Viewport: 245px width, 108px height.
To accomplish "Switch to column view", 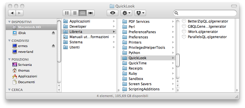I will pyautogui.click(x=83, y=13).
